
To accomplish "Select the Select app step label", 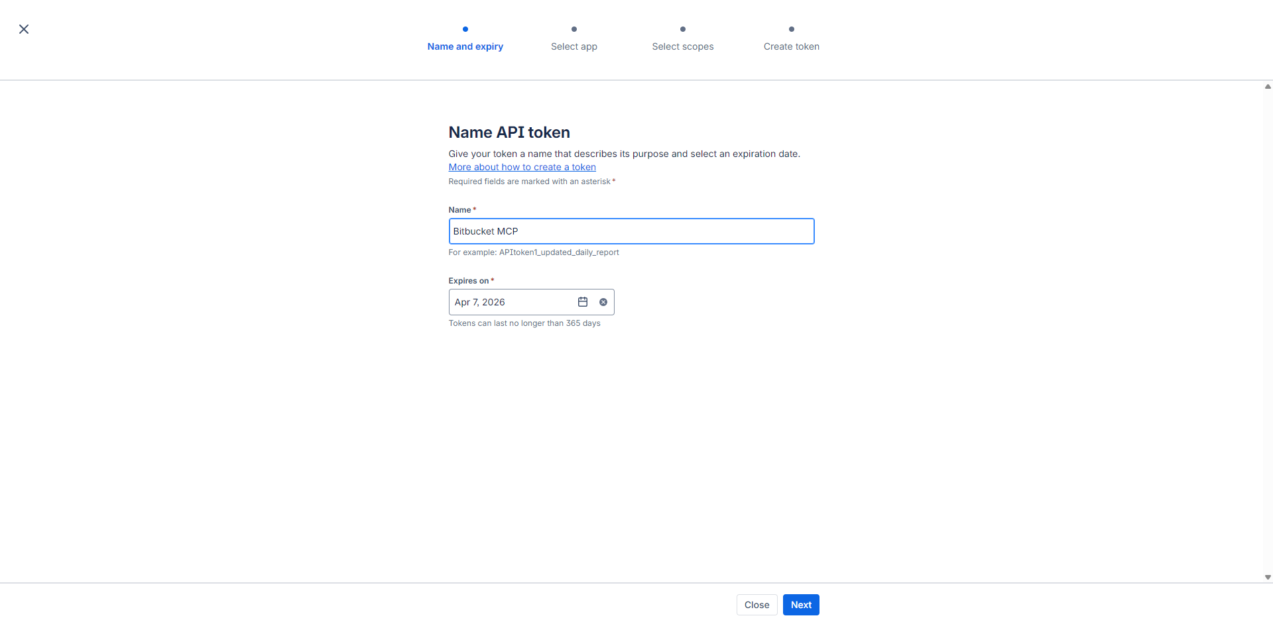I will pyautogui.click(x=574, y=46).
